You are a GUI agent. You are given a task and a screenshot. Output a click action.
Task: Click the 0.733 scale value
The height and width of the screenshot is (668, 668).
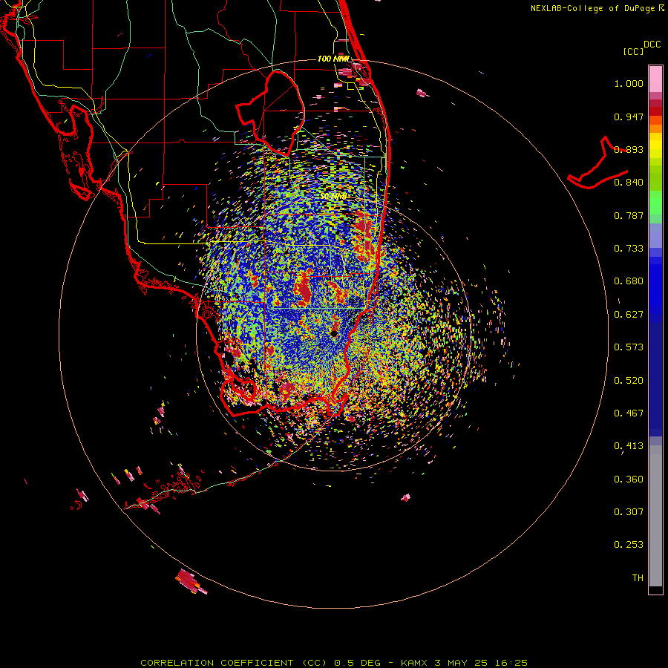[629, 249]
